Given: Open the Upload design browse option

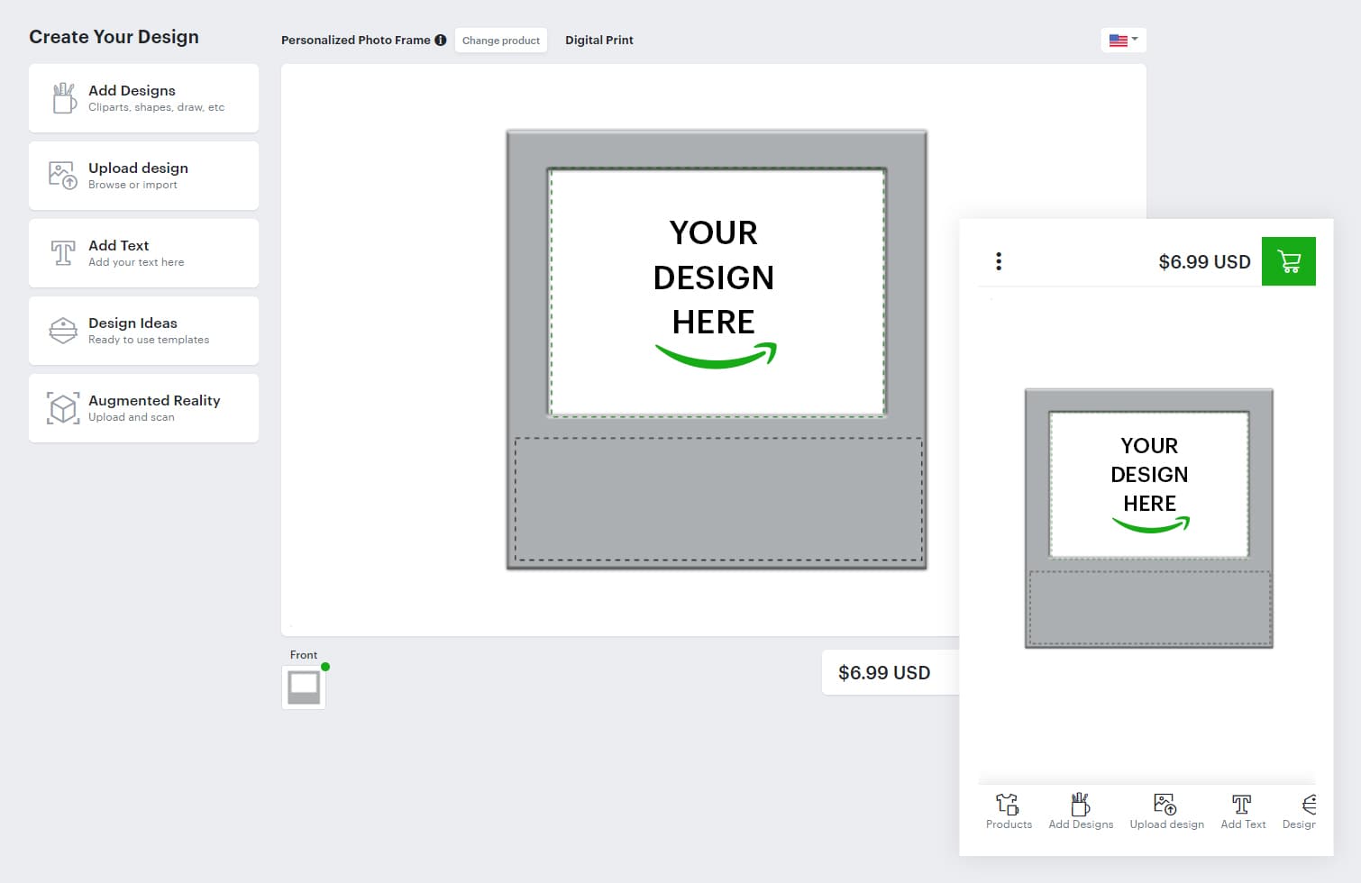Looking at the screenshot, I should coord(143,175).
